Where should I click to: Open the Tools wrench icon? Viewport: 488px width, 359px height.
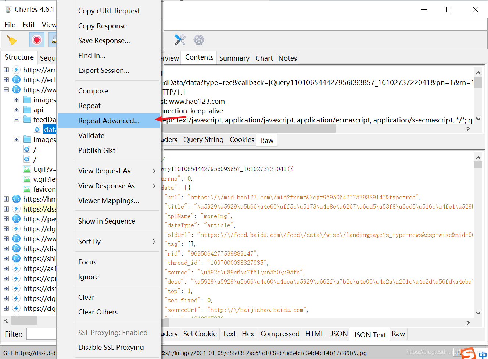click(x=180, y=40)
